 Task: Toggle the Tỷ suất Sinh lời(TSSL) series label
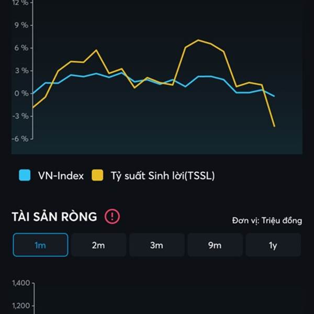point(162,176)
